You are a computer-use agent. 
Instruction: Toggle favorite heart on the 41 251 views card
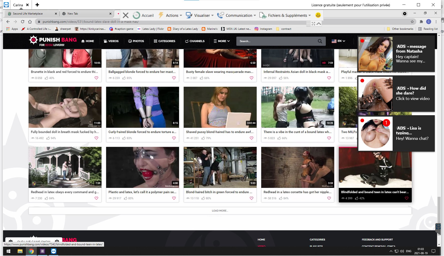point(251,138)
